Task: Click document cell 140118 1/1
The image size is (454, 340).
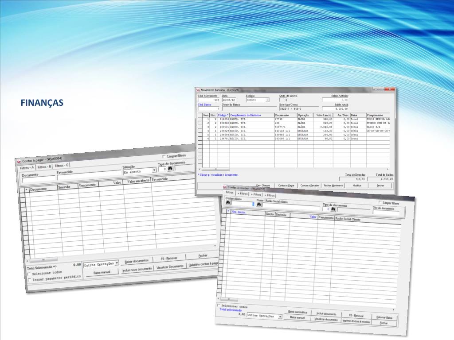Action: click(x=286, y=131)
